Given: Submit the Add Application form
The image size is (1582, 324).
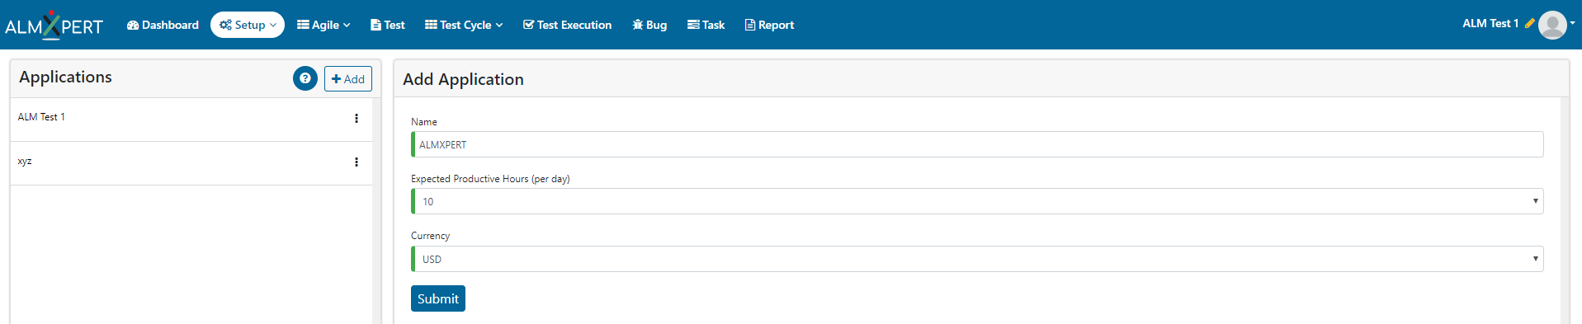Looking at the screenshot, I should 438,298.
